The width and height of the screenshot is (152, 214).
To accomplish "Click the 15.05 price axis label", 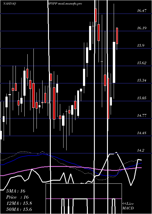I will click(x=142, y=98).
